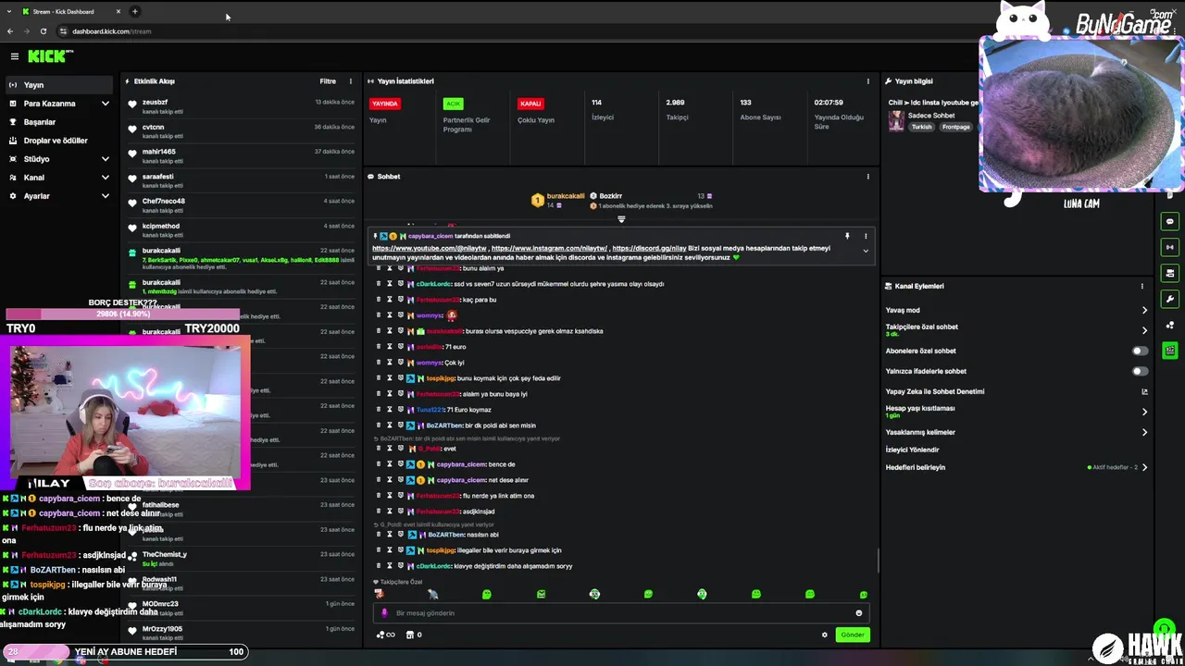Click the chat panel vertical scrollbar
The width and height of the screenshot is (1185, 666).
(x=877, y=560)
